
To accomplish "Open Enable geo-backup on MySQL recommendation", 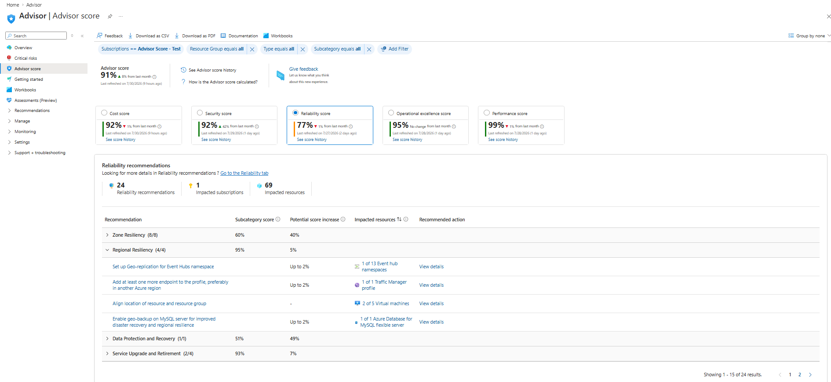I will (x=164, y=322).
